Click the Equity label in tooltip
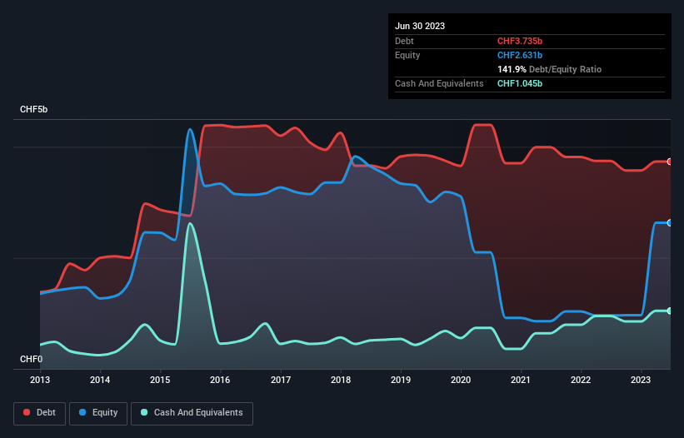Viewport: 684px width, 438px height. 407,55
